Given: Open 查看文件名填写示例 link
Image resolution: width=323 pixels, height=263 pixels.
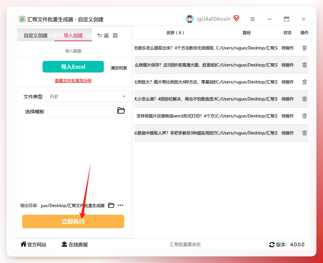Looking at the screenshot, I should (73, 81).
